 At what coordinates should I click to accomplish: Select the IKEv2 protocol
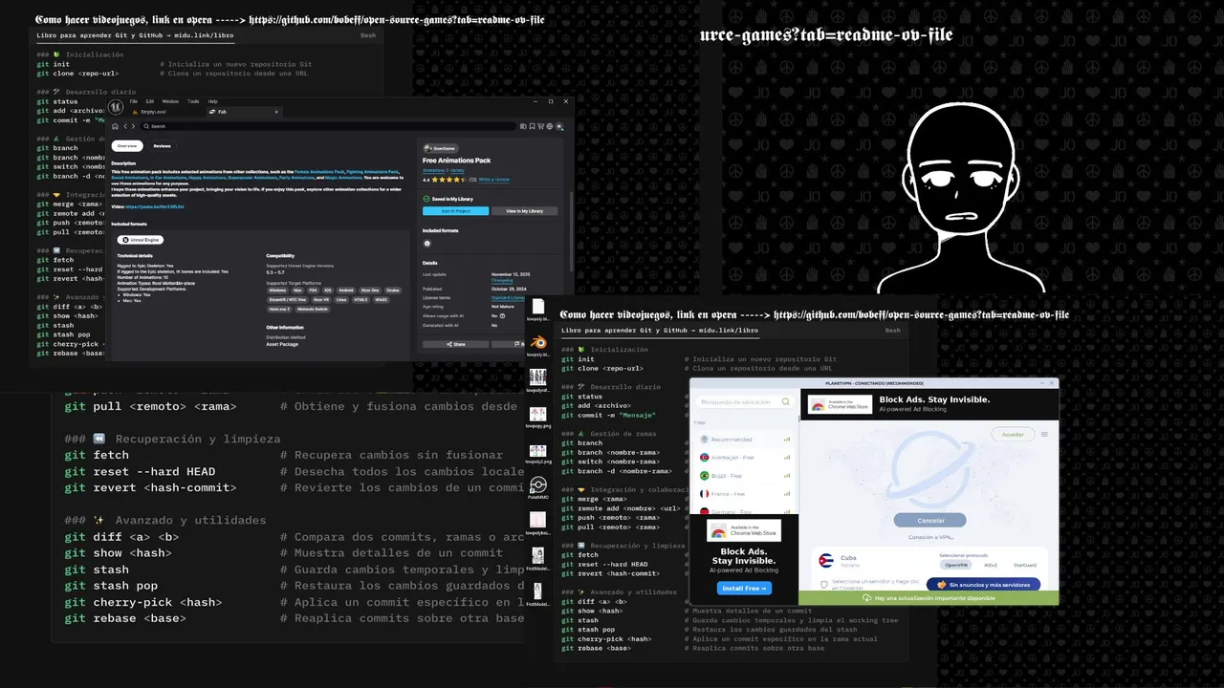click(991, 565)
